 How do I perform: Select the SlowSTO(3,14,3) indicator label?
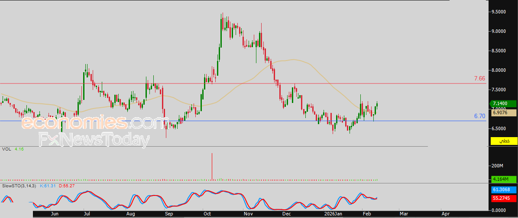pos(19,186)
